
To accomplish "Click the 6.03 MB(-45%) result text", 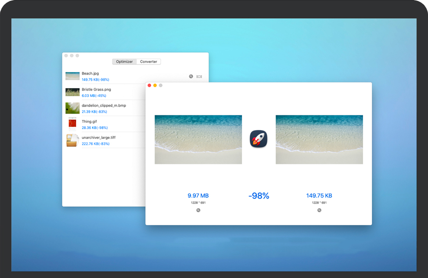I will coord(94,96).
